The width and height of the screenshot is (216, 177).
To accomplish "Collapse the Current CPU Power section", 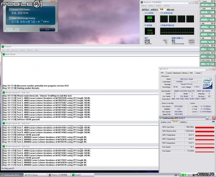I will [x=10, y=9].
